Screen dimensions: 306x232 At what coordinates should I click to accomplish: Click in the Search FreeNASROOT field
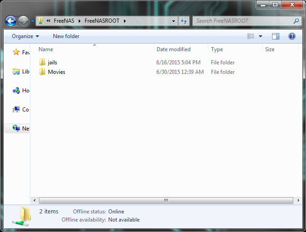[x=242, y=21]
